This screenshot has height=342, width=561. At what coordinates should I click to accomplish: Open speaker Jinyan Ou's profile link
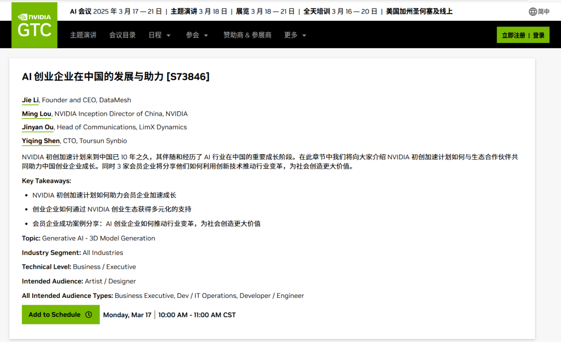point(37,127)
